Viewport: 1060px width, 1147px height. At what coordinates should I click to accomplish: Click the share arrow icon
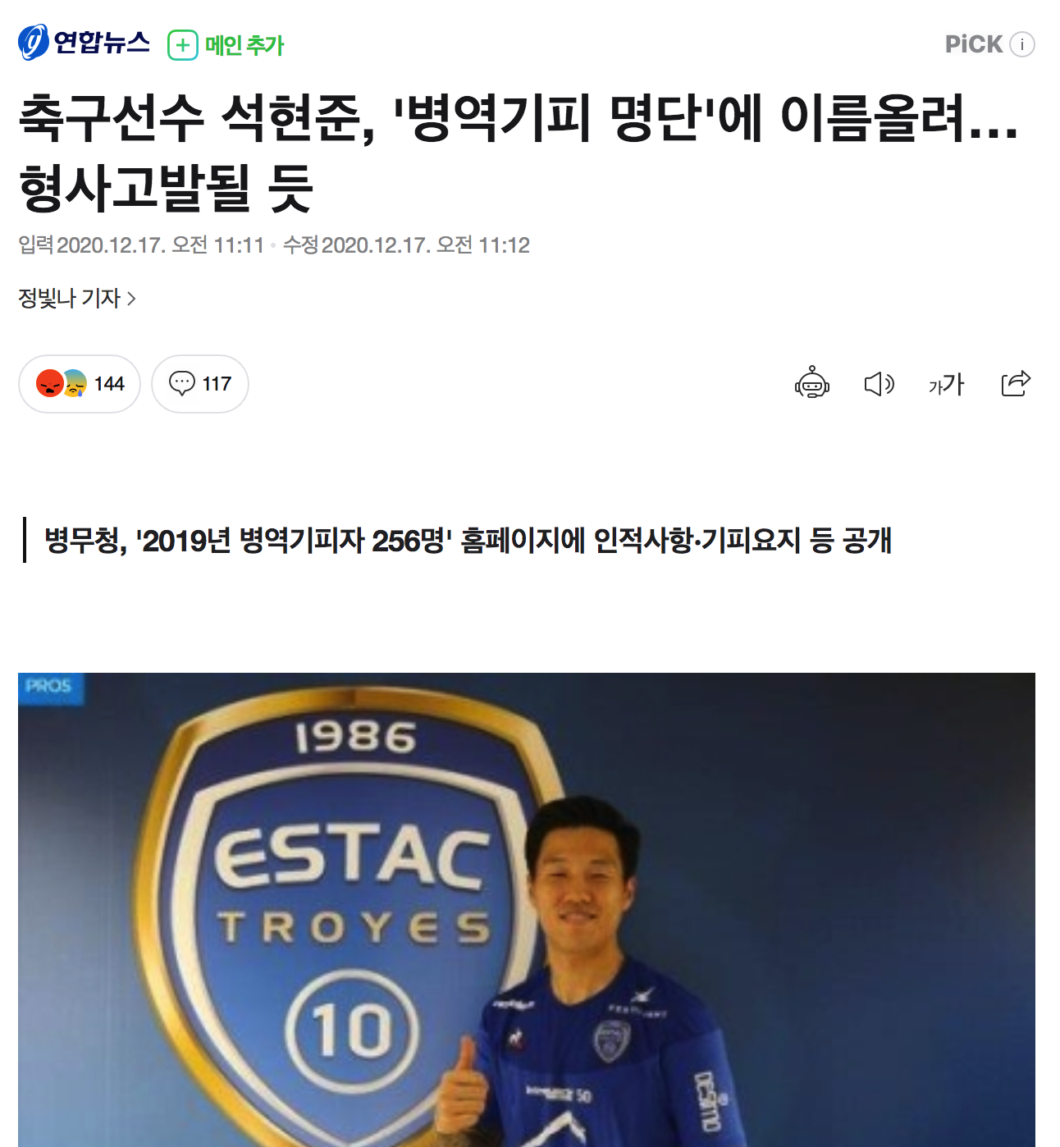[x=1016, y=383]
